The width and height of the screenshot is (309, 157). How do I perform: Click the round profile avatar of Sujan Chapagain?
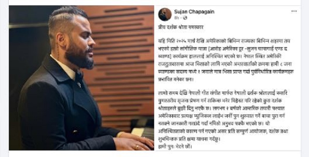[165, 14]
